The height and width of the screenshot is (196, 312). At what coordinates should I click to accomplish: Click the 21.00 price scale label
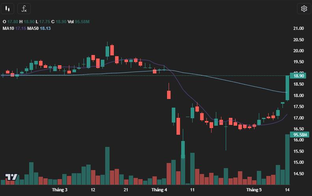pyautogui.click(x=299, y=29)
